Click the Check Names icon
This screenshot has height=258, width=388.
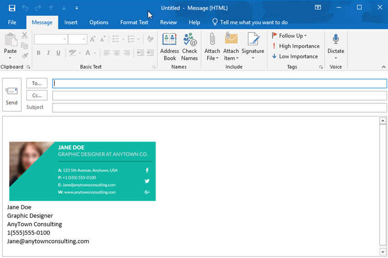(189, 47)
